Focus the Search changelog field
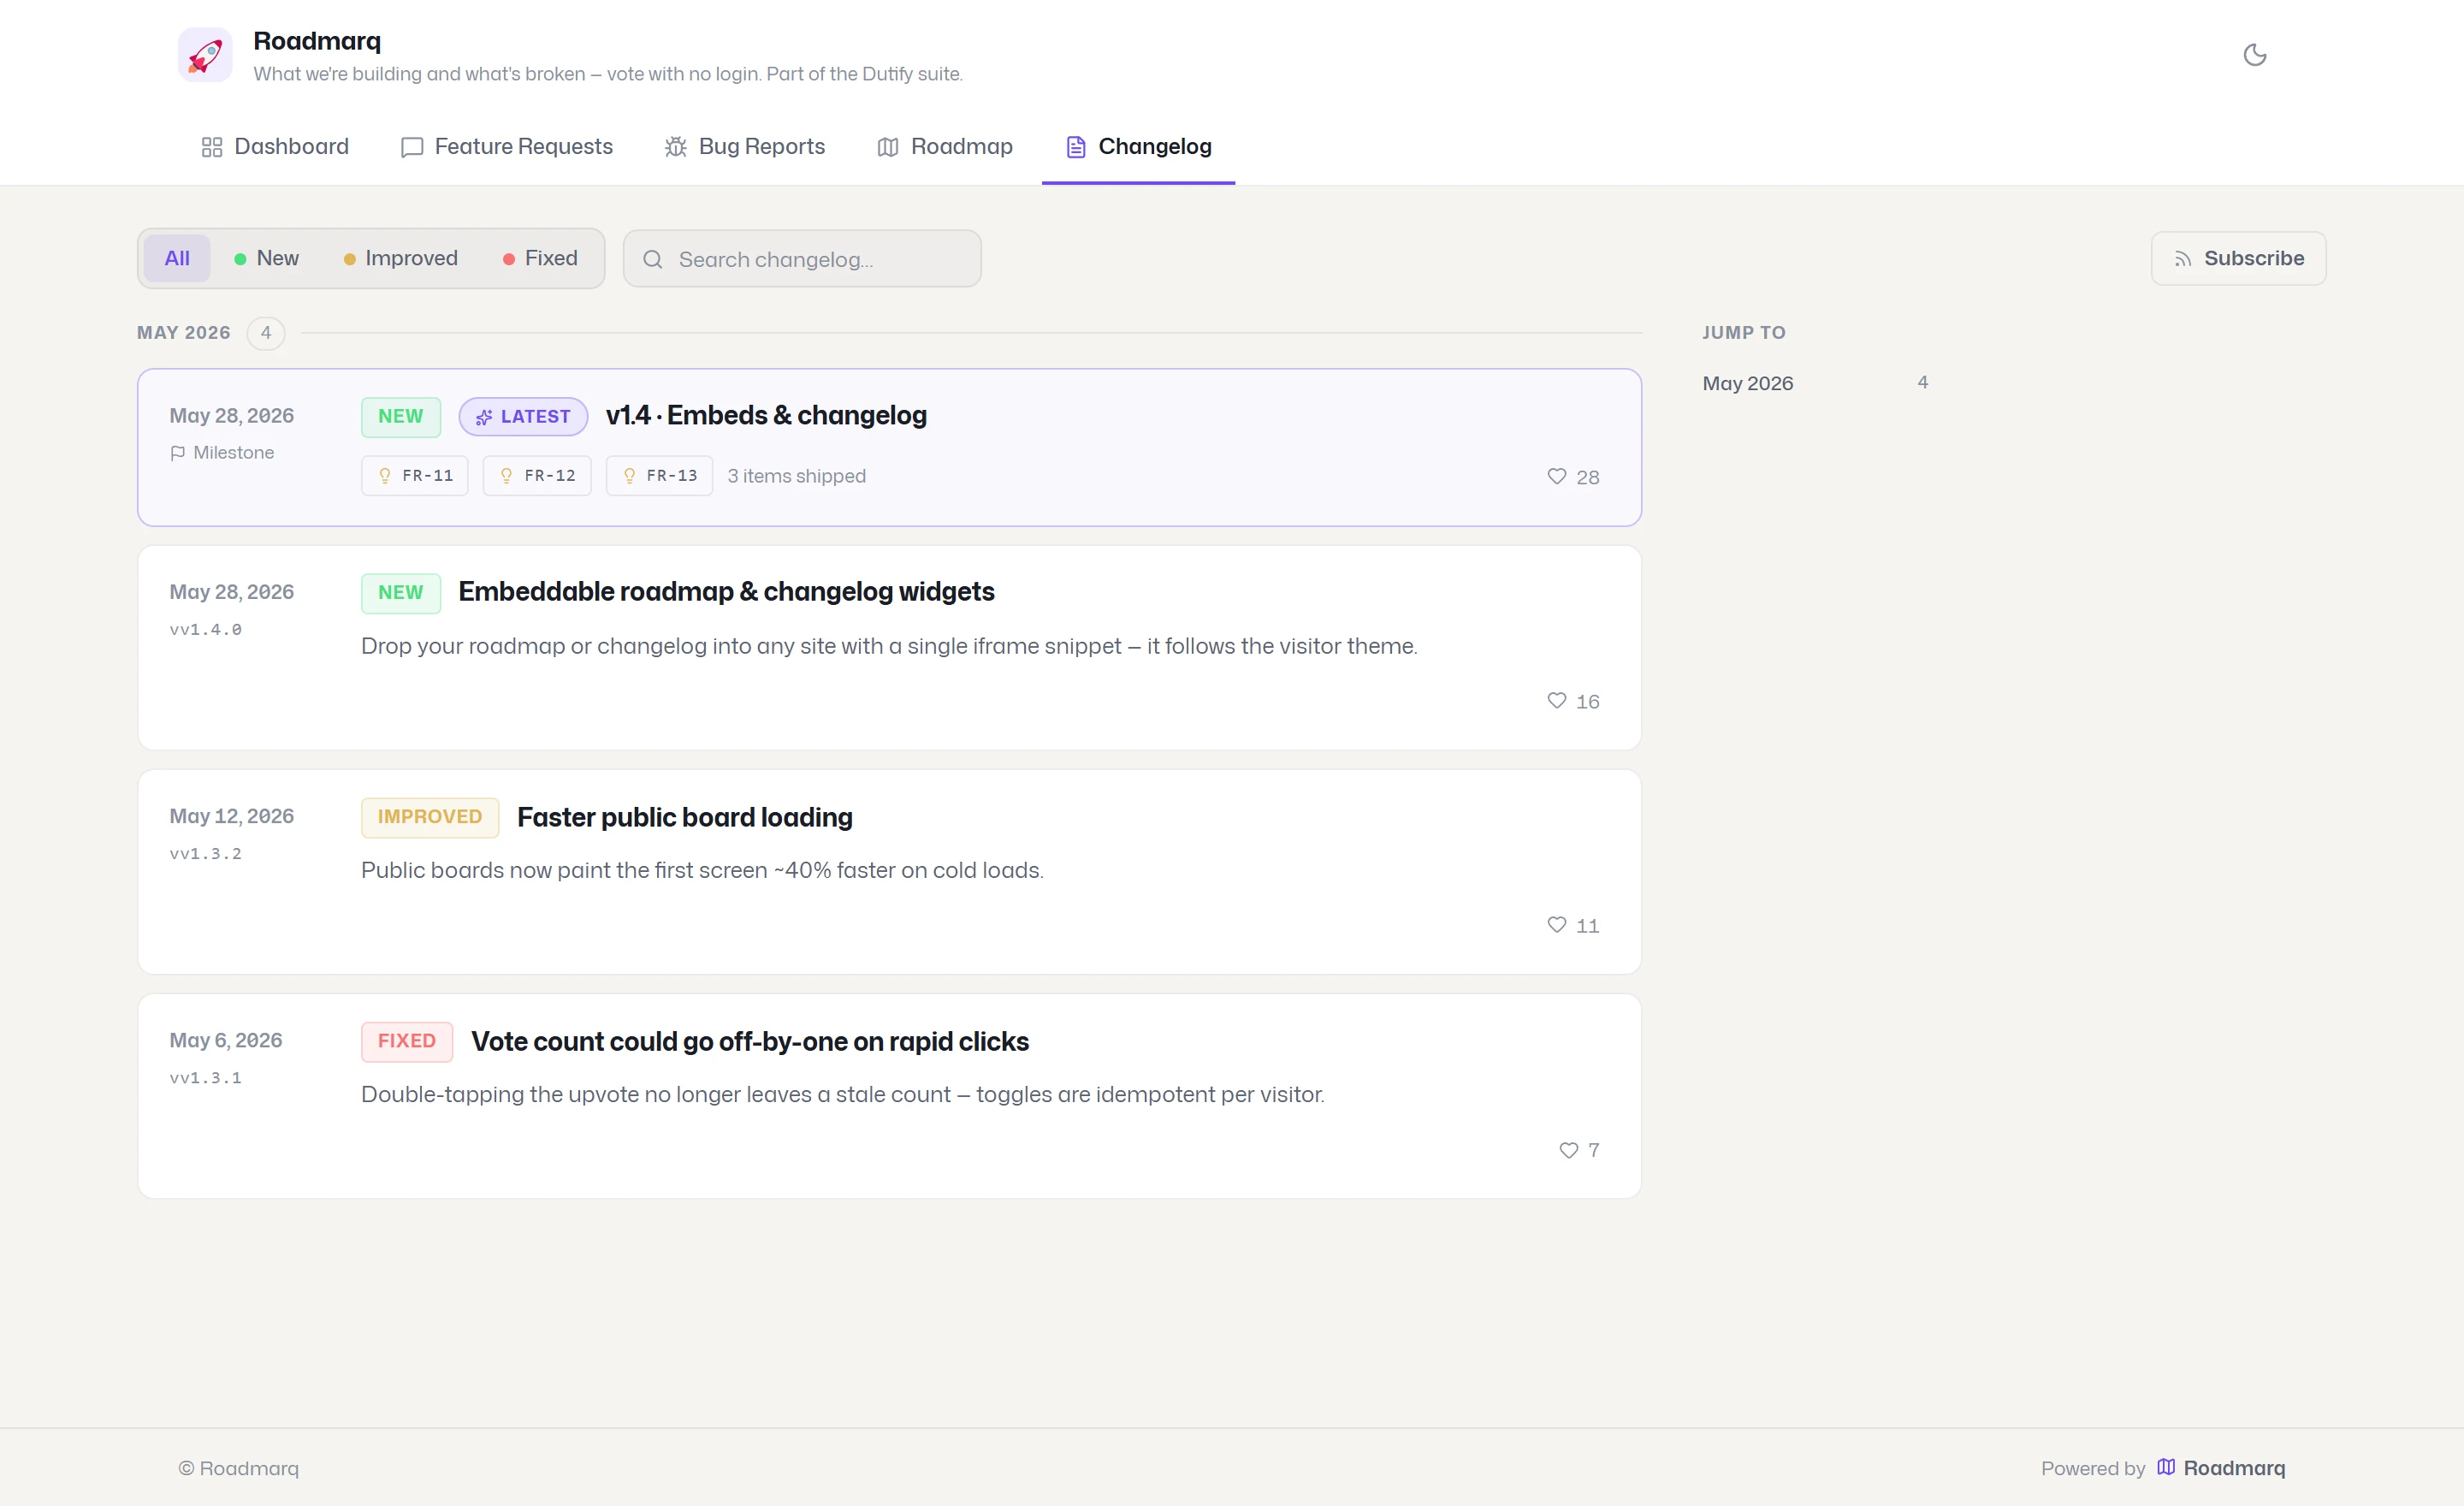 pos(802,259)
